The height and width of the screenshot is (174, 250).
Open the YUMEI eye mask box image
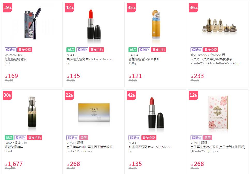click(x=94, y=113)
